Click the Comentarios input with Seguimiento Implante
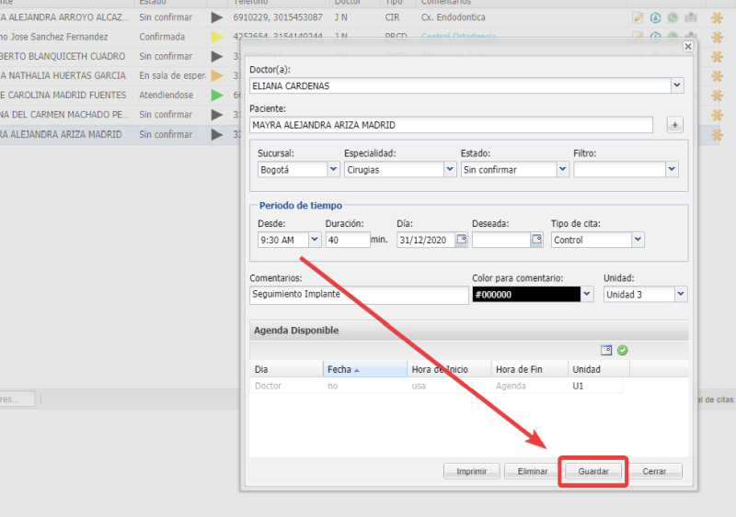This screenshot has width=736, height=517. [359, 295]
